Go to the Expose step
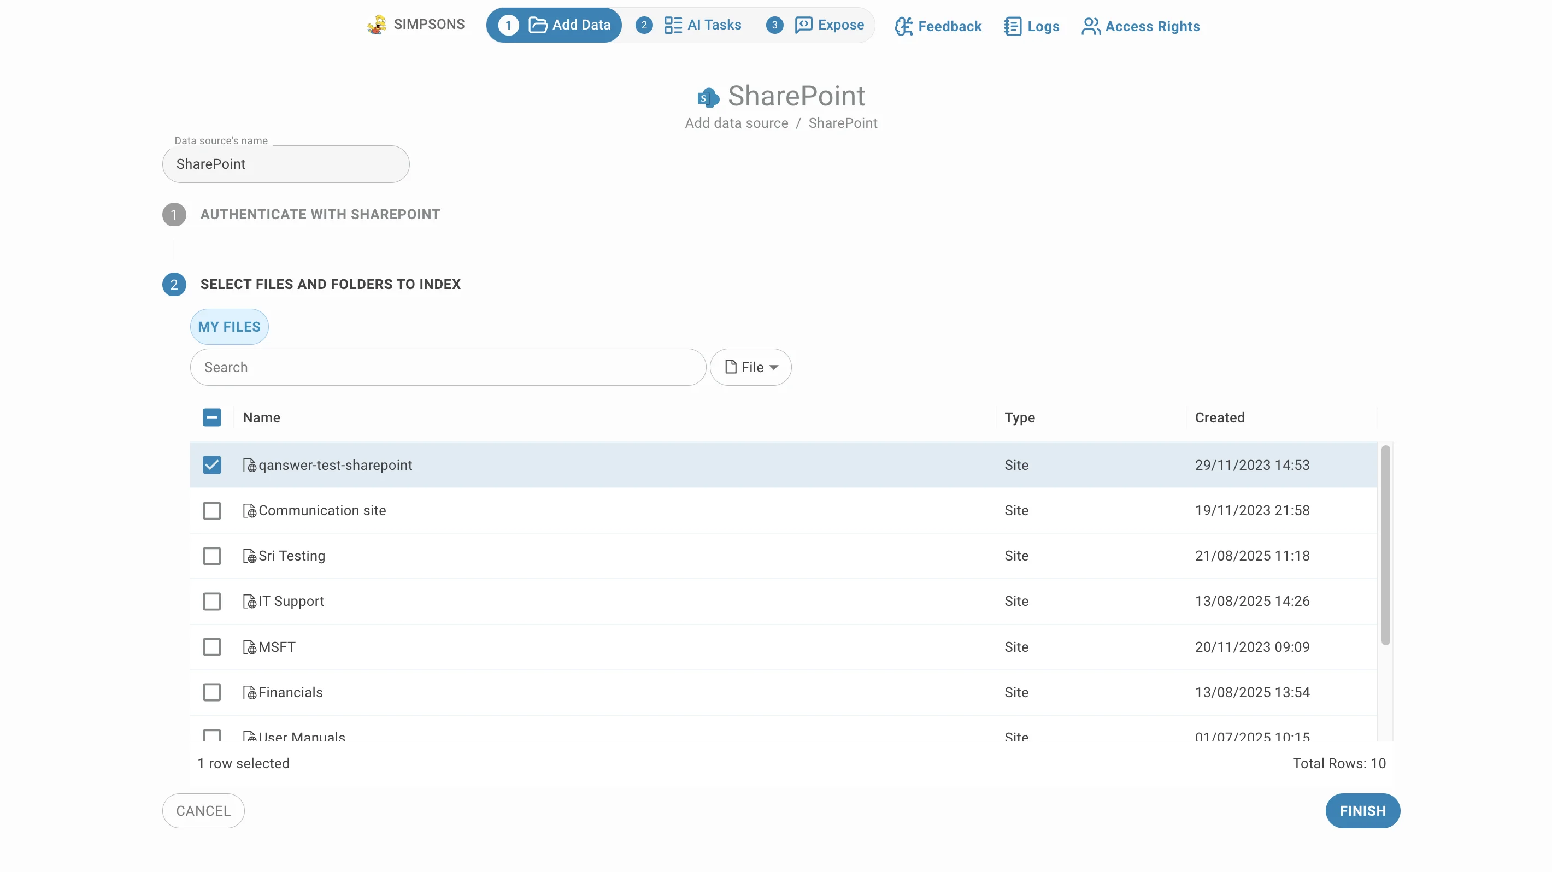 pyautogui.click(x=815, y=25)
